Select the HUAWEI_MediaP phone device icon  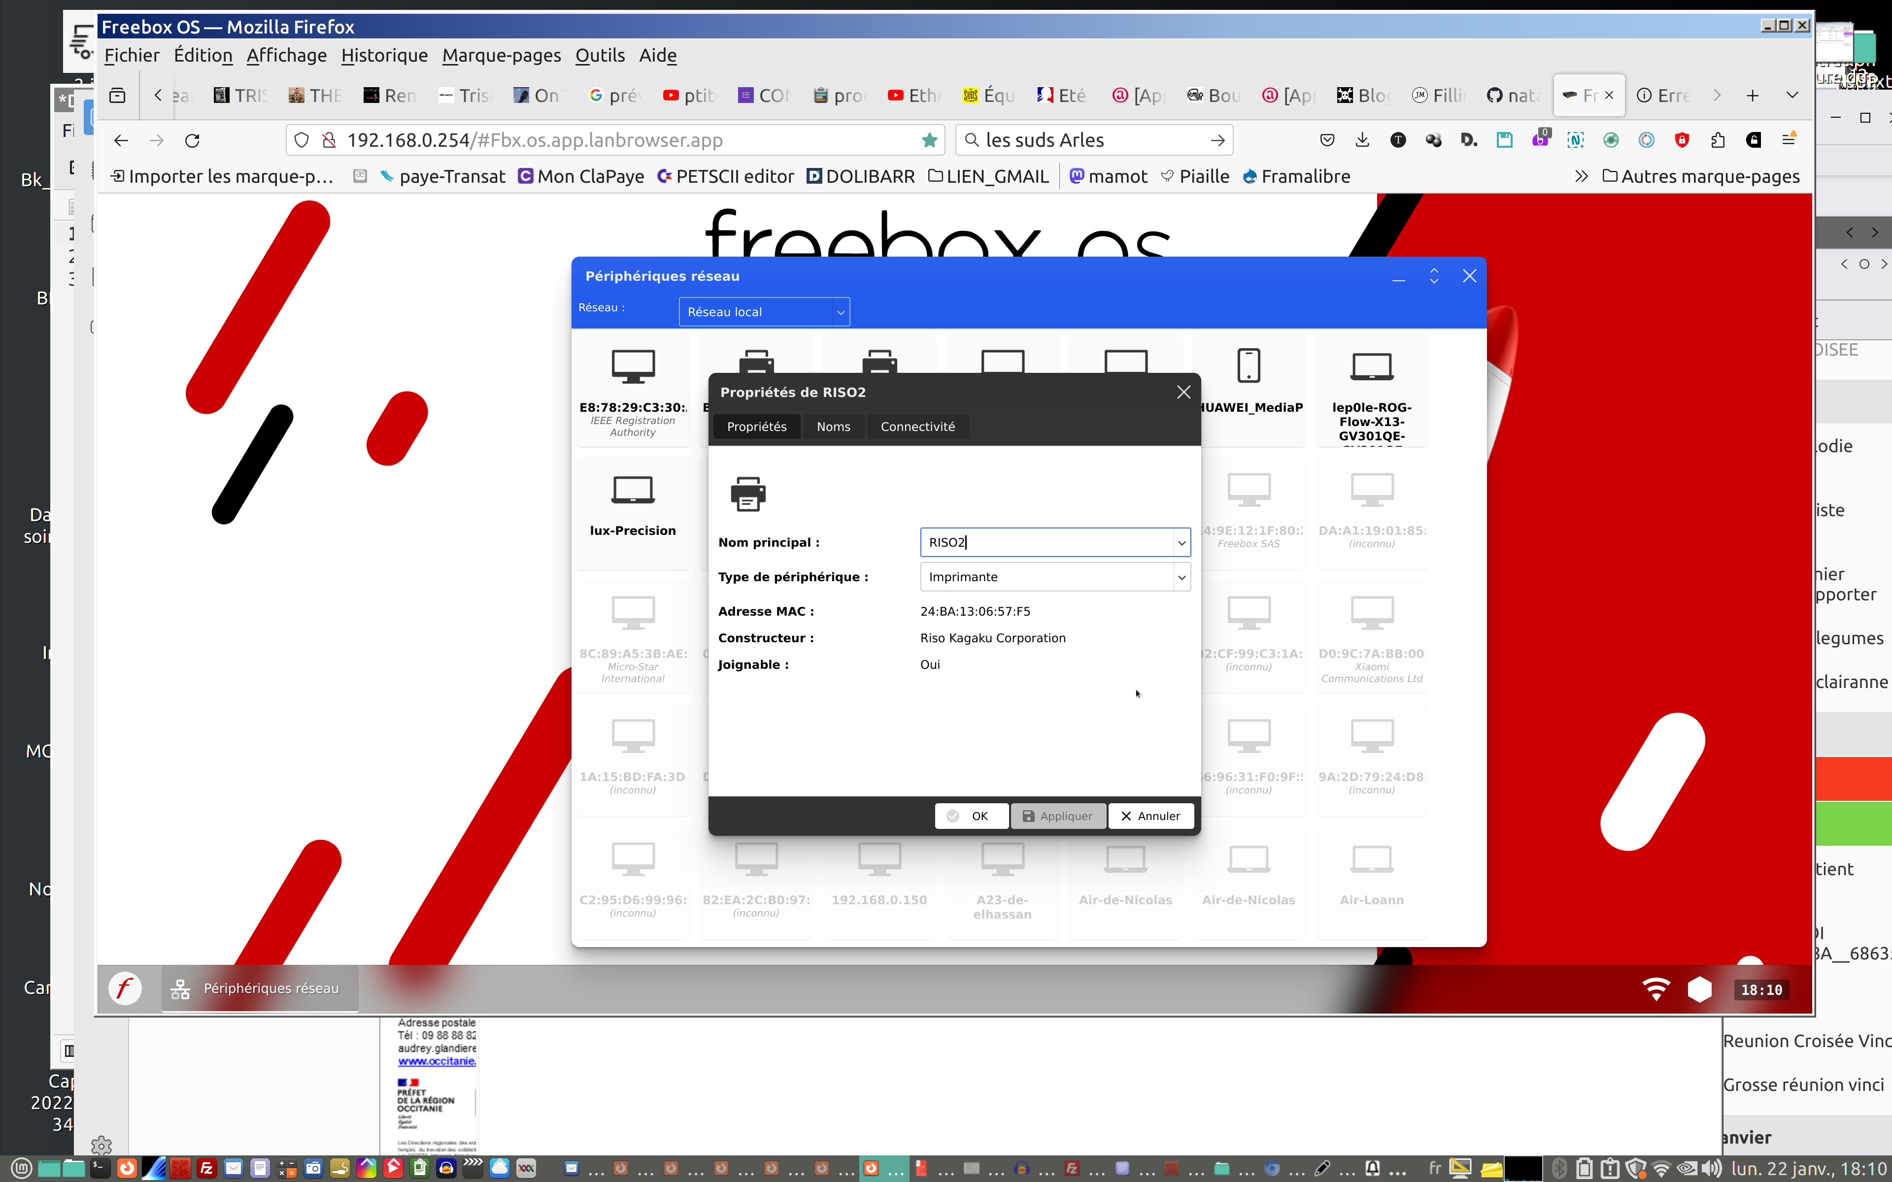(x=1249, y=366)
